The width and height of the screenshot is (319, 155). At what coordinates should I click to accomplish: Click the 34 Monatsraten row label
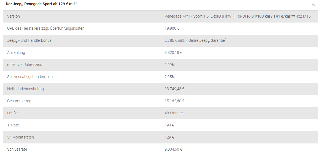click(21, 137)
